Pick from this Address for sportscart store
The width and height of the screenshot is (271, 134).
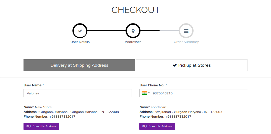coord(157,126)
